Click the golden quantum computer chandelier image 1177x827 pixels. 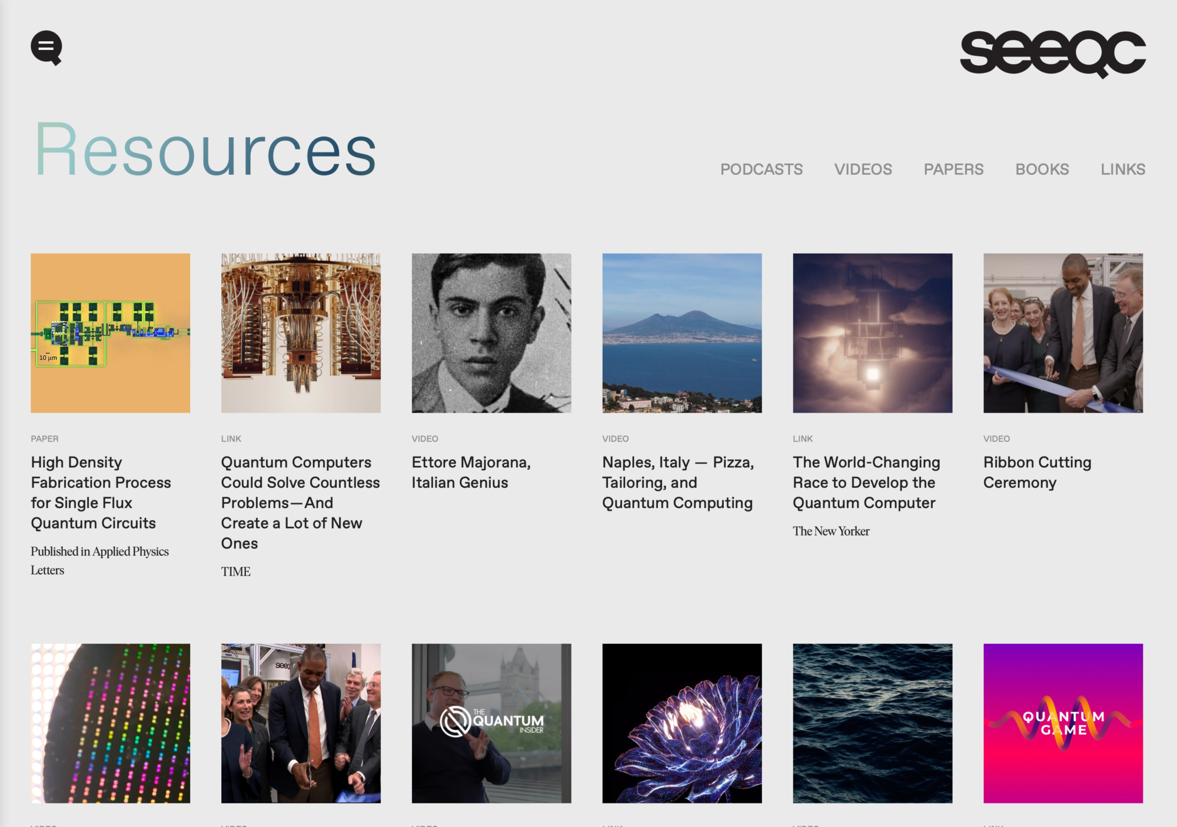point(301,333)
